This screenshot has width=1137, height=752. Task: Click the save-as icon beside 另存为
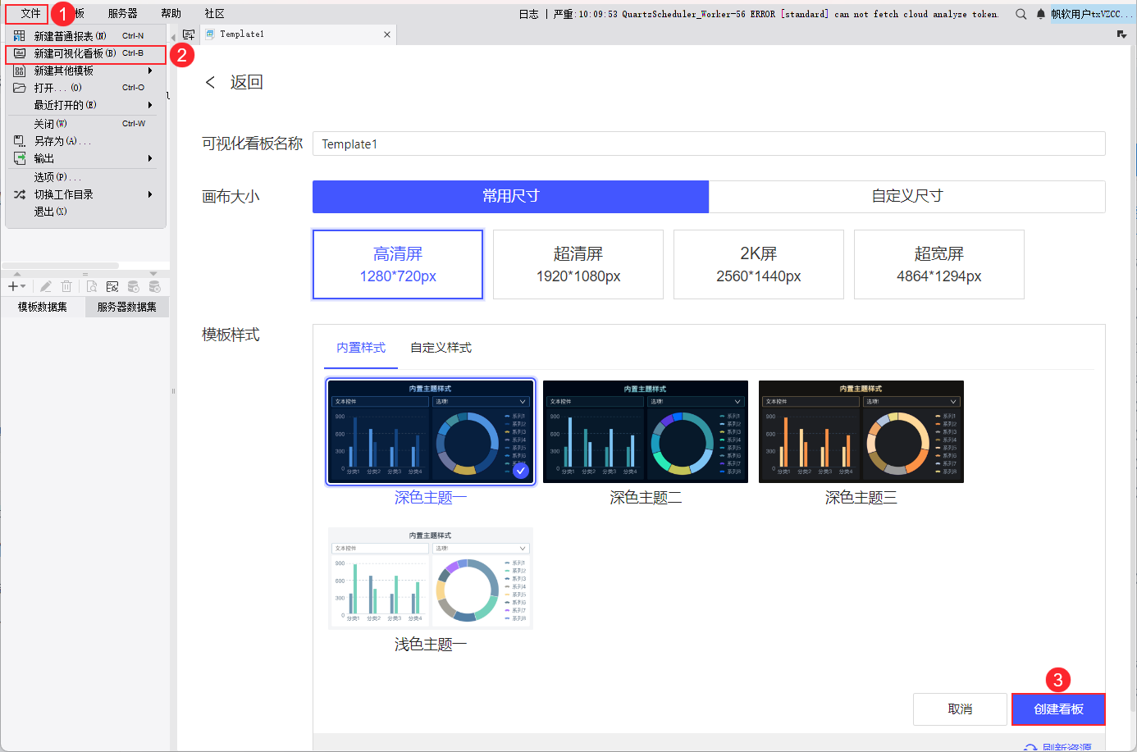tap(20, 141)
